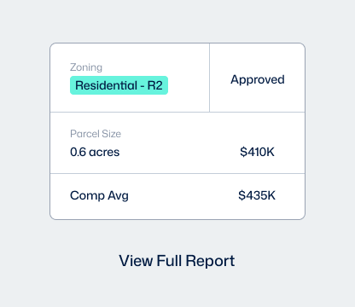Click the Parcel Size label
This screenshot has width=355, height=307.
click(x=96, y=134)
